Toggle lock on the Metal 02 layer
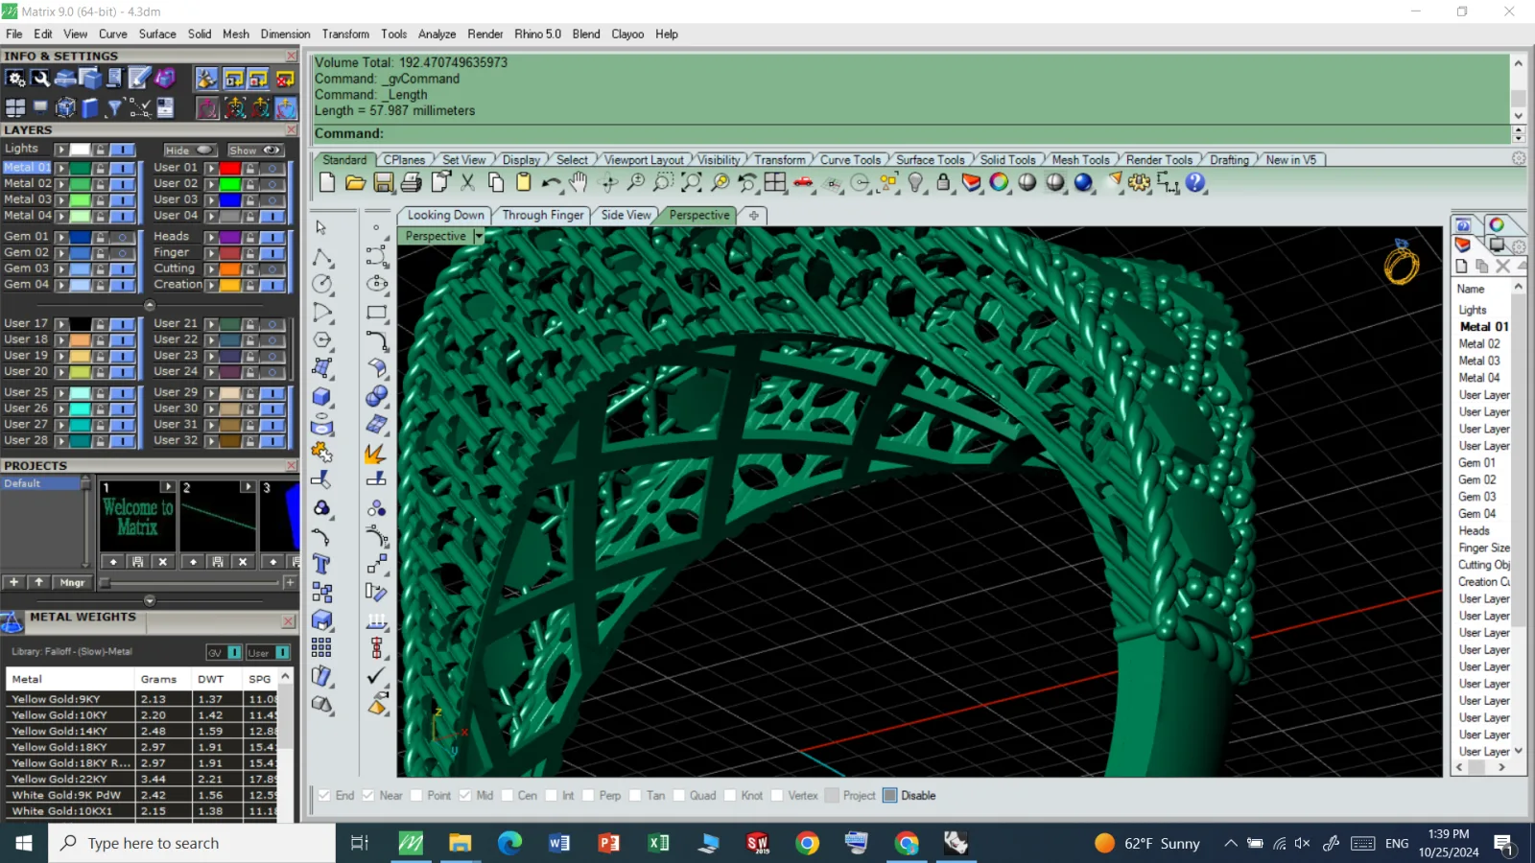 (102, 183)
